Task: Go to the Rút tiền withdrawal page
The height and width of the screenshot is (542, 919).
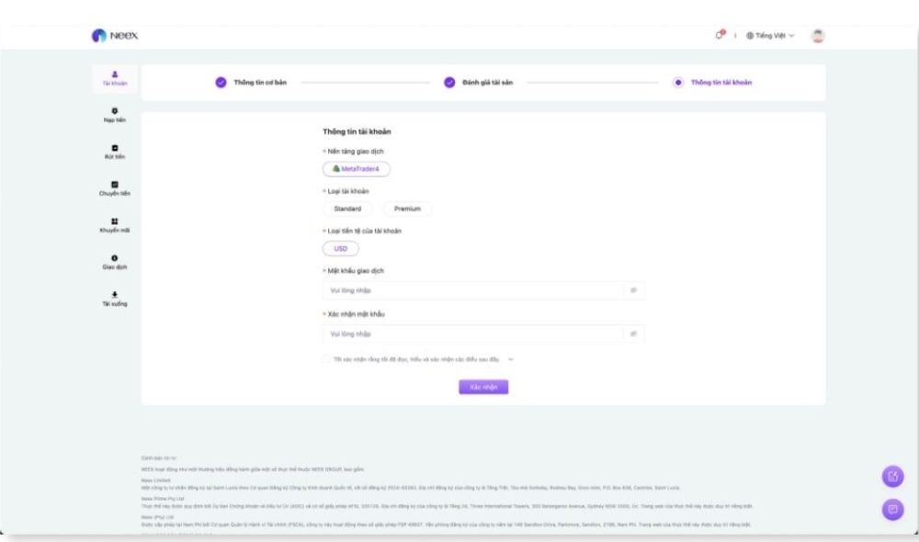Action: [x=114, y=152]
